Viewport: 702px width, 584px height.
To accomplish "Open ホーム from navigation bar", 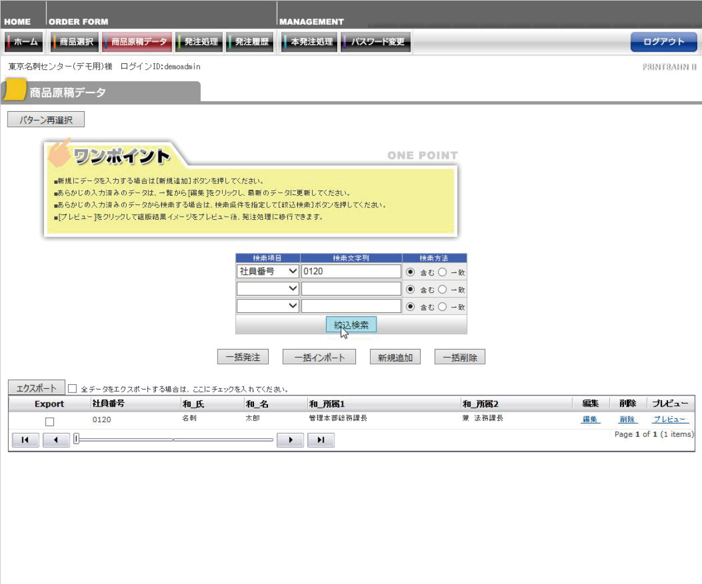I will click(24, 42).
